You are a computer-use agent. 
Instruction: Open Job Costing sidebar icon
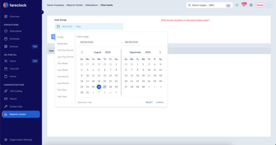(6, 91)
